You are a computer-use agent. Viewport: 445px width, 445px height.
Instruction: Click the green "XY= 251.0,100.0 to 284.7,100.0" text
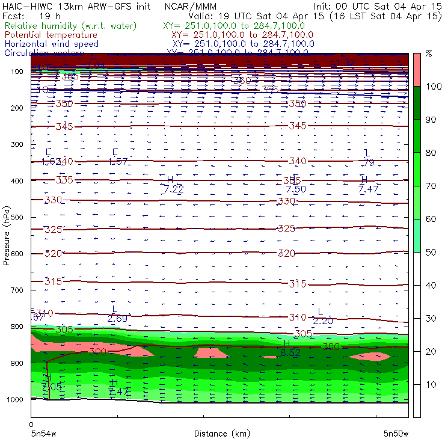(x=234, y=26)
